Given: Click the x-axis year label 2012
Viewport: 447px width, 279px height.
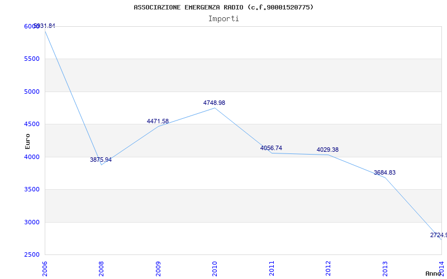Looking at the screenshot, I should coord(328,268).
